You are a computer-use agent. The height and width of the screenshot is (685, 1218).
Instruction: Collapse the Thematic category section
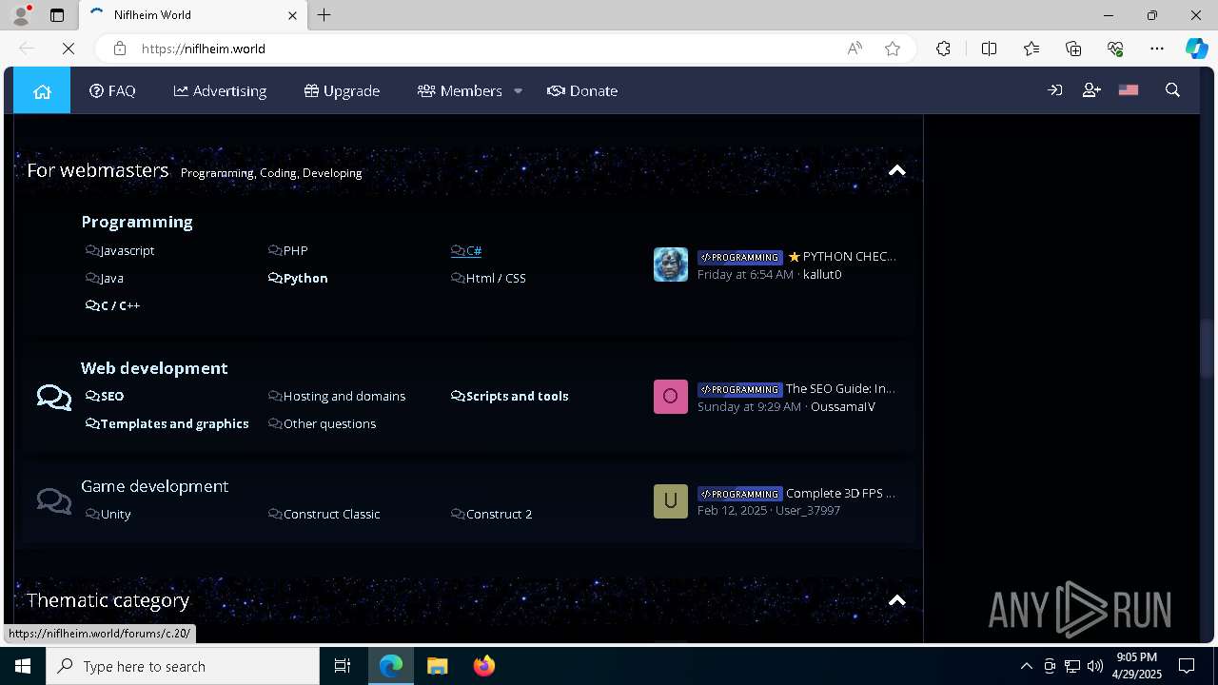click(x=896, y=600)
